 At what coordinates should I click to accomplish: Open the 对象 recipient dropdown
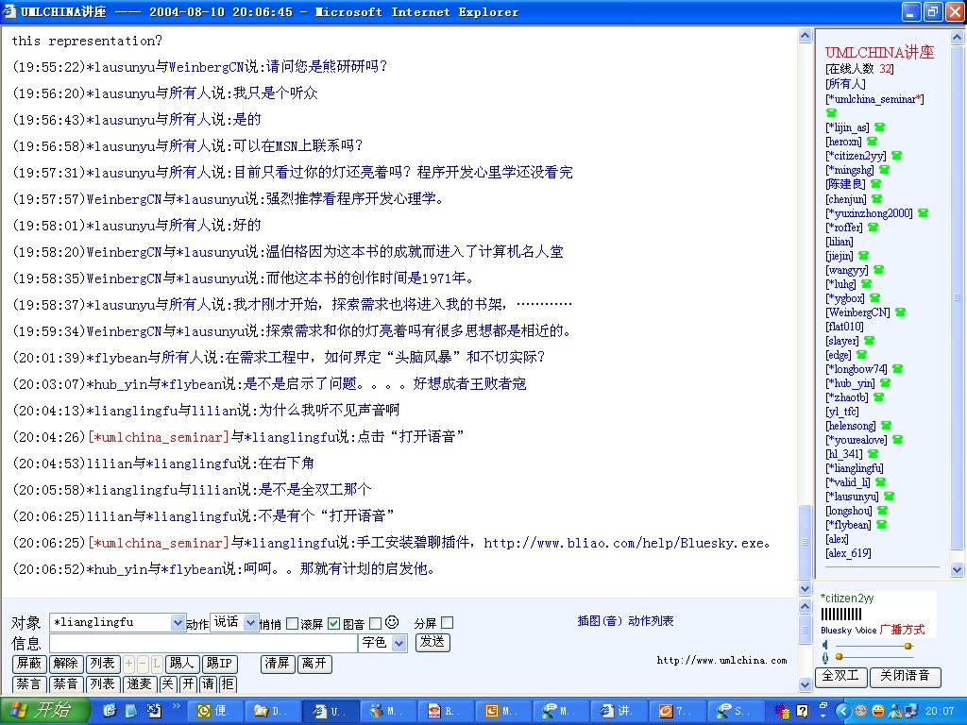click(x=178, y=622)
